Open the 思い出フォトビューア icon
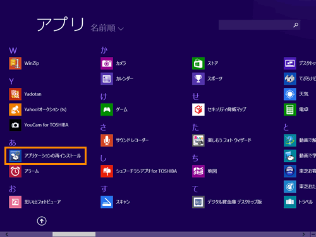Image resolution: width=316 pixels, height=237 pixels. point(15,202)
